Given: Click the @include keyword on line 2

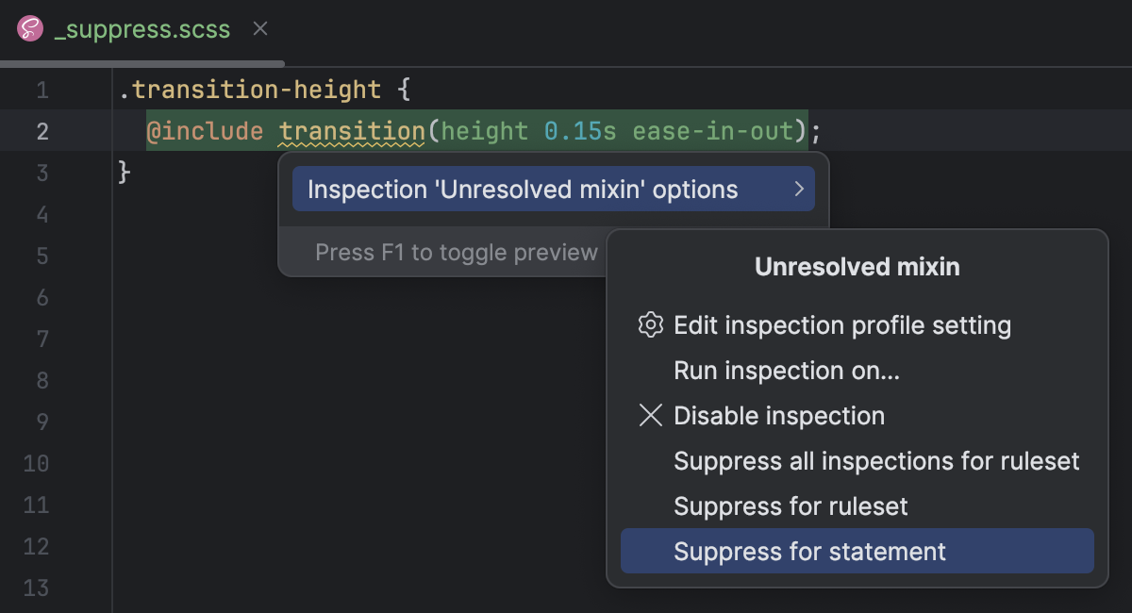Looking at the screenshot, I should pyautogui.click(x=207, y=131).
